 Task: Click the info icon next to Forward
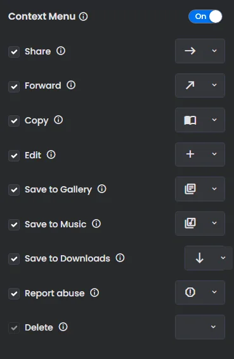pyautogui.click(x=71, y=85)
